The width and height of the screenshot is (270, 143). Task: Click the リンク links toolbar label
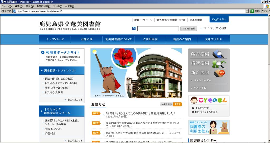(x=264, y=11)
